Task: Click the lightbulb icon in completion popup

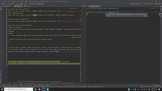Action: tap(145, 16)
